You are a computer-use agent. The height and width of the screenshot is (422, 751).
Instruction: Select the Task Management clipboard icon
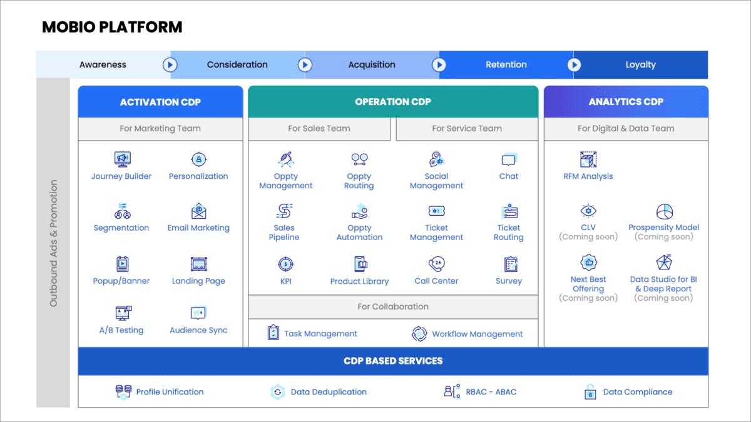272,333
